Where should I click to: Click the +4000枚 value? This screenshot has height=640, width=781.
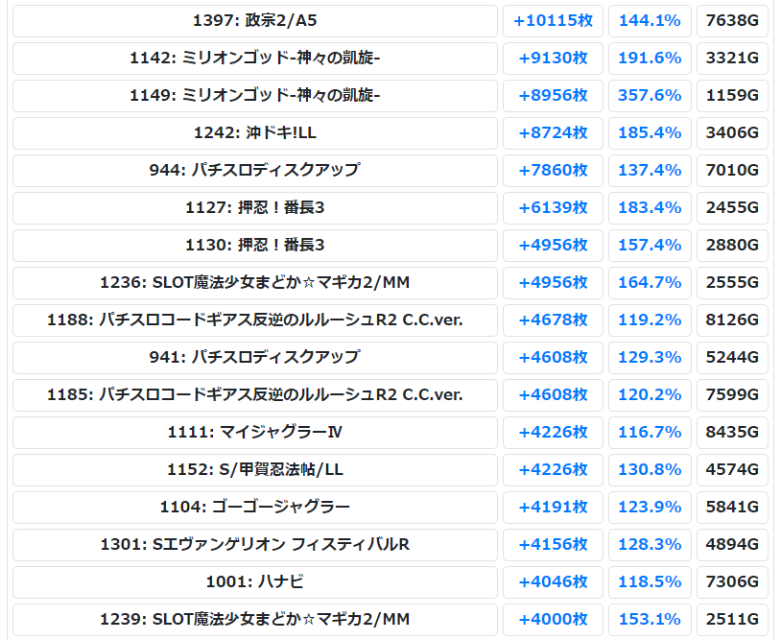click(x=553, y=620)
